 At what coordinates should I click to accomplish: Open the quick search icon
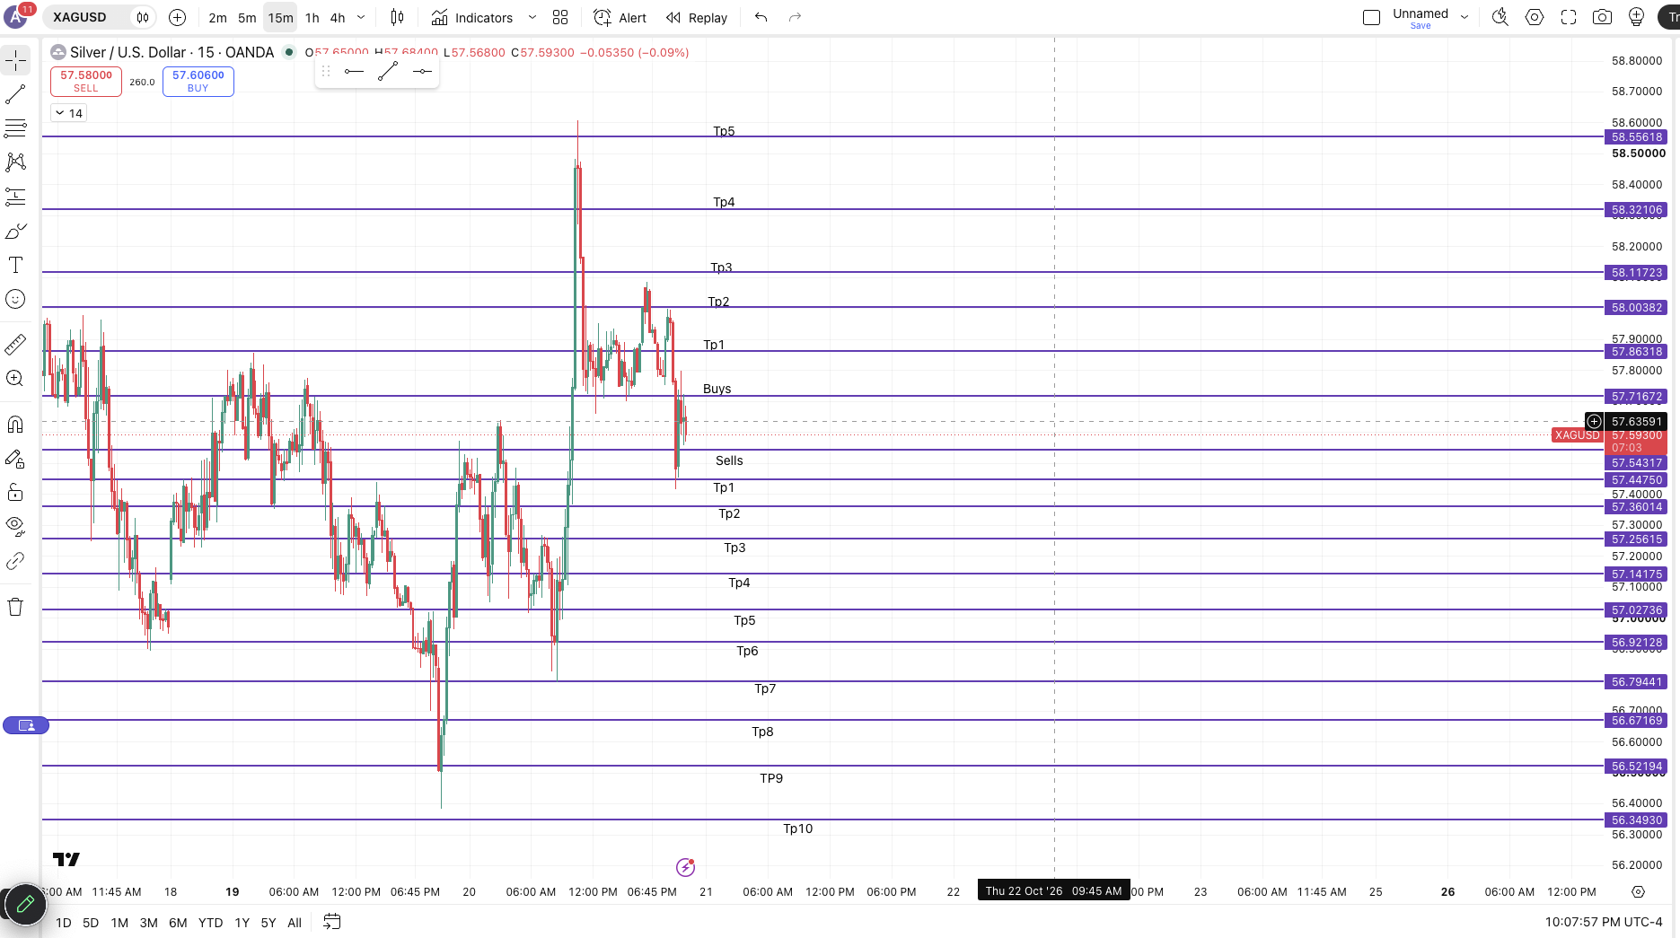click(x=1500, y=17)
